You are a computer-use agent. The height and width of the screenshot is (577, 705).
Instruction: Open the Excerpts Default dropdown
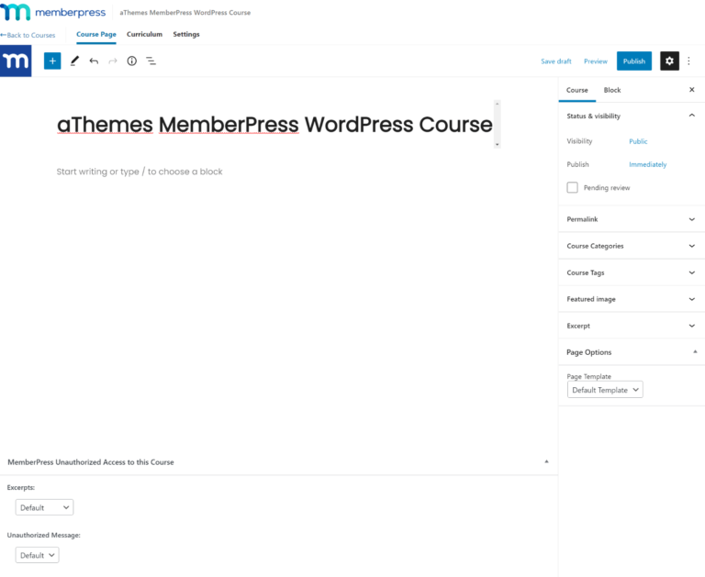click(44, 507)
